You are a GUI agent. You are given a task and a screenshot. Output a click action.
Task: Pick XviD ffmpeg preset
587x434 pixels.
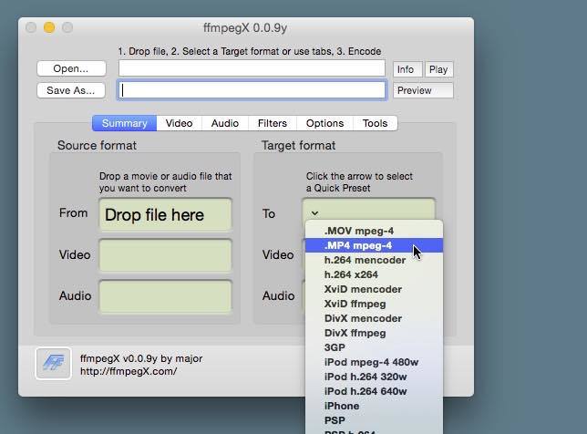pyautogui.click(x=374, y=304)
